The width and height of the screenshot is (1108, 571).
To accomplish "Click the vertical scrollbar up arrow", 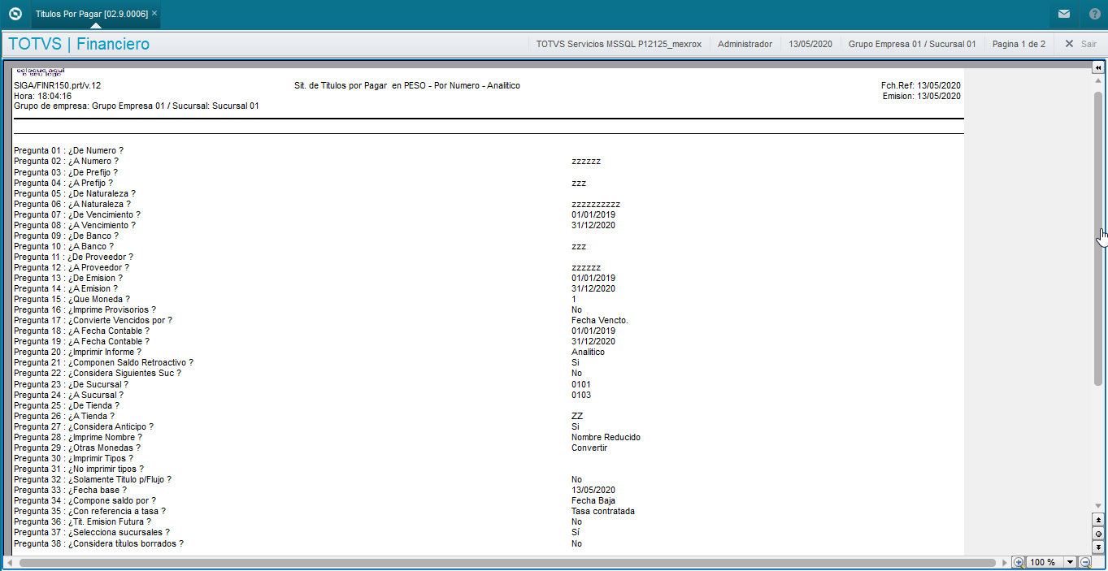I will click(1098, 81).
